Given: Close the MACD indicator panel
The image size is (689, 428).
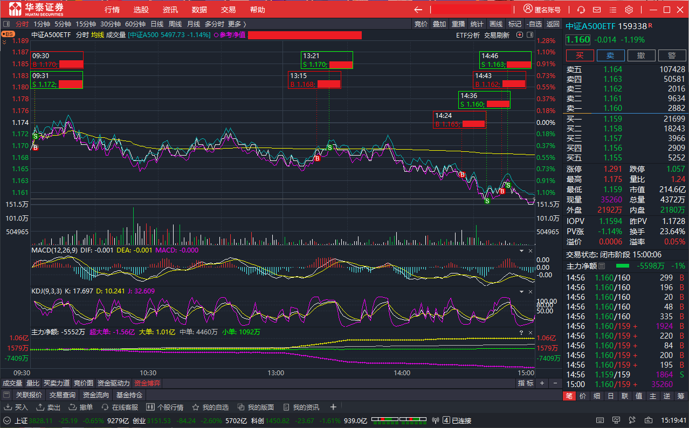Looking at the screenshot, I should (x=530, y=250).
